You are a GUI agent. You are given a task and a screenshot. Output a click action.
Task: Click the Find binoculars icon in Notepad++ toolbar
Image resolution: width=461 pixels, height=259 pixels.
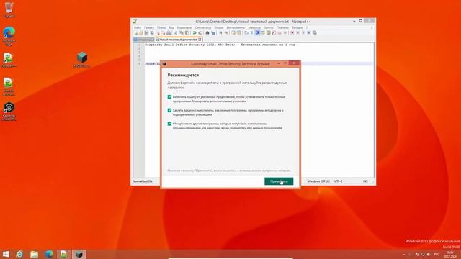[x=207, y=32]
